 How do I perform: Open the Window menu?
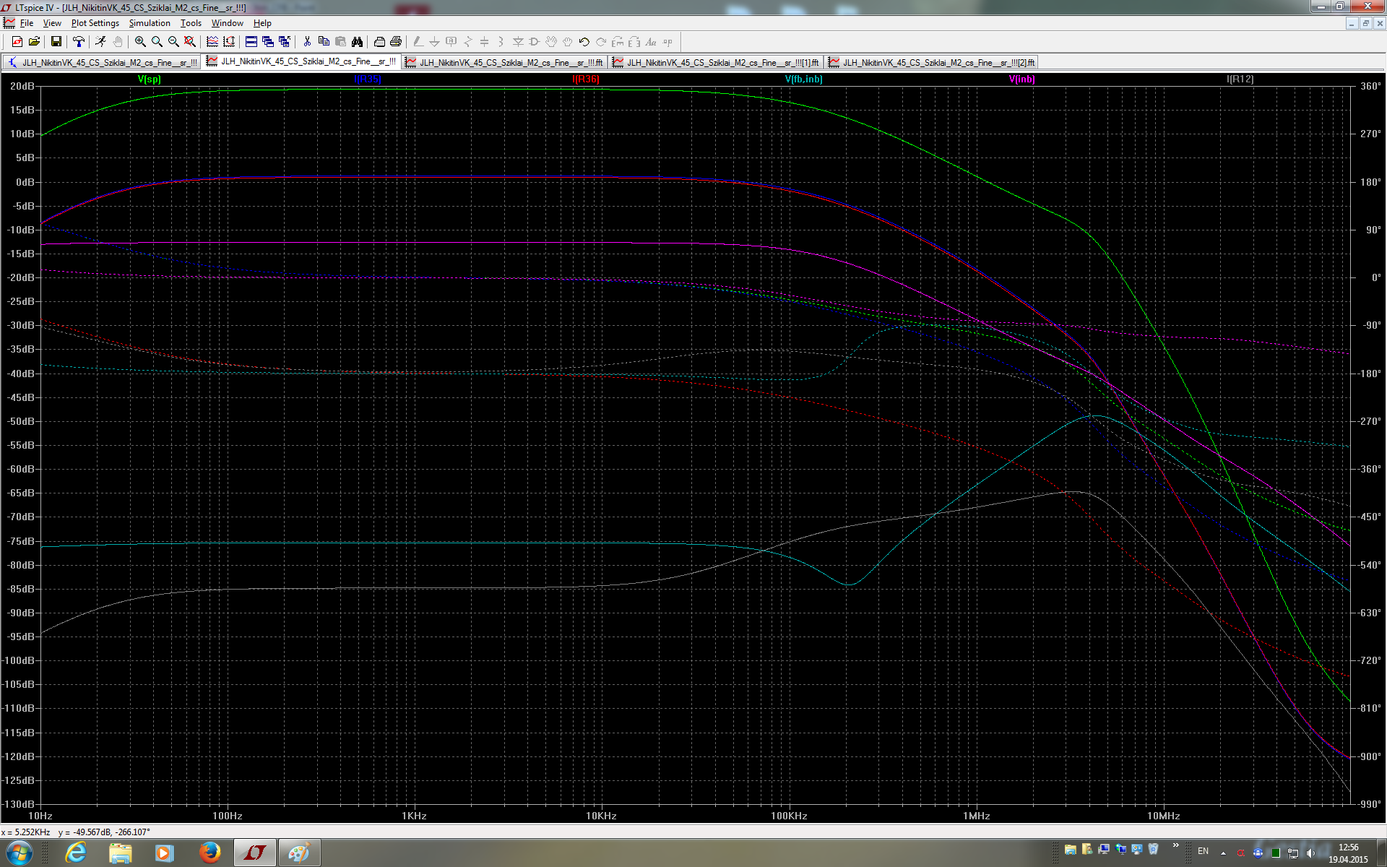click(227, 23)
